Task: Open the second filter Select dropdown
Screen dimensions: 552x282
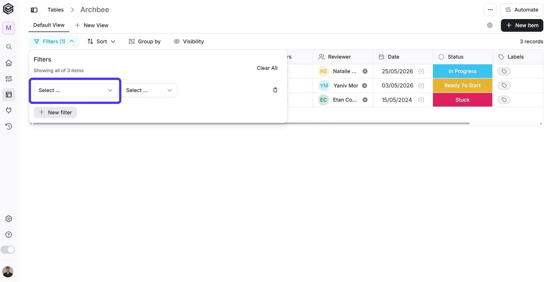Action: coord(149,90)
